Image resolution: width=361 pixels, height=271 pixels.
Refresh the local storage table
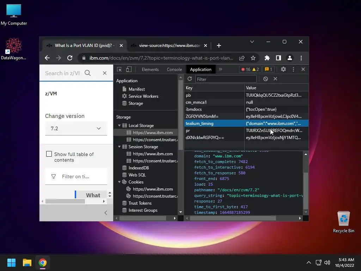[x=190, y=79]
